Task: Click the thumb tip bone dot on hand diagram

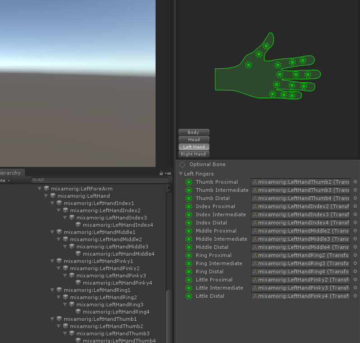Action: click(266, 46)
